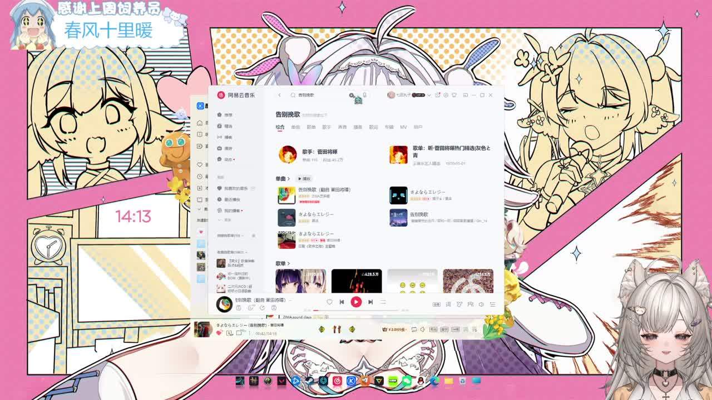Toggle favorite heart in lower Kugou player
This screenshot has height=400, width=712.
pyautogui.click(x=219, y=333)
